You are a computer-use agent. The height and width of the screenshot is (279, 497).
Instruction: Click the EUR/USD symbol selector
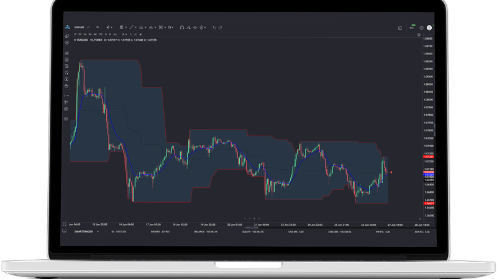[80, 27]
